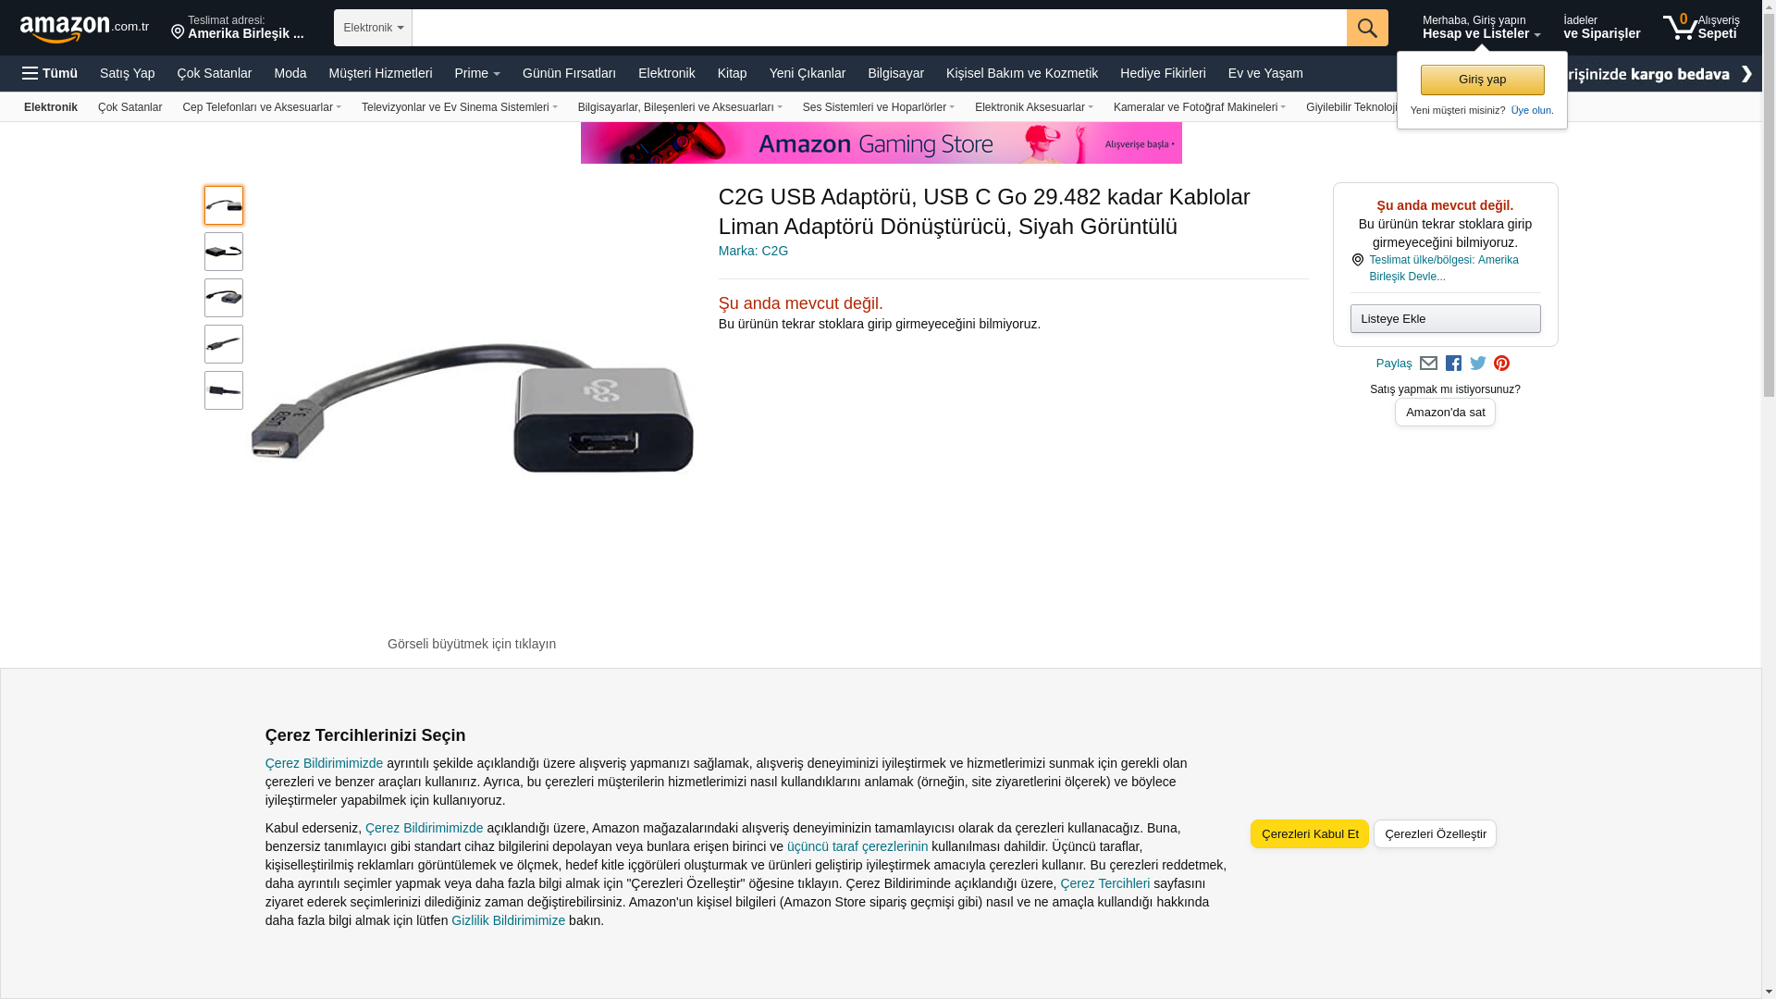Expand Hesap ve Listeler menu
The height and width of the screenshot is (999, 1776).
coord(1481,27)
